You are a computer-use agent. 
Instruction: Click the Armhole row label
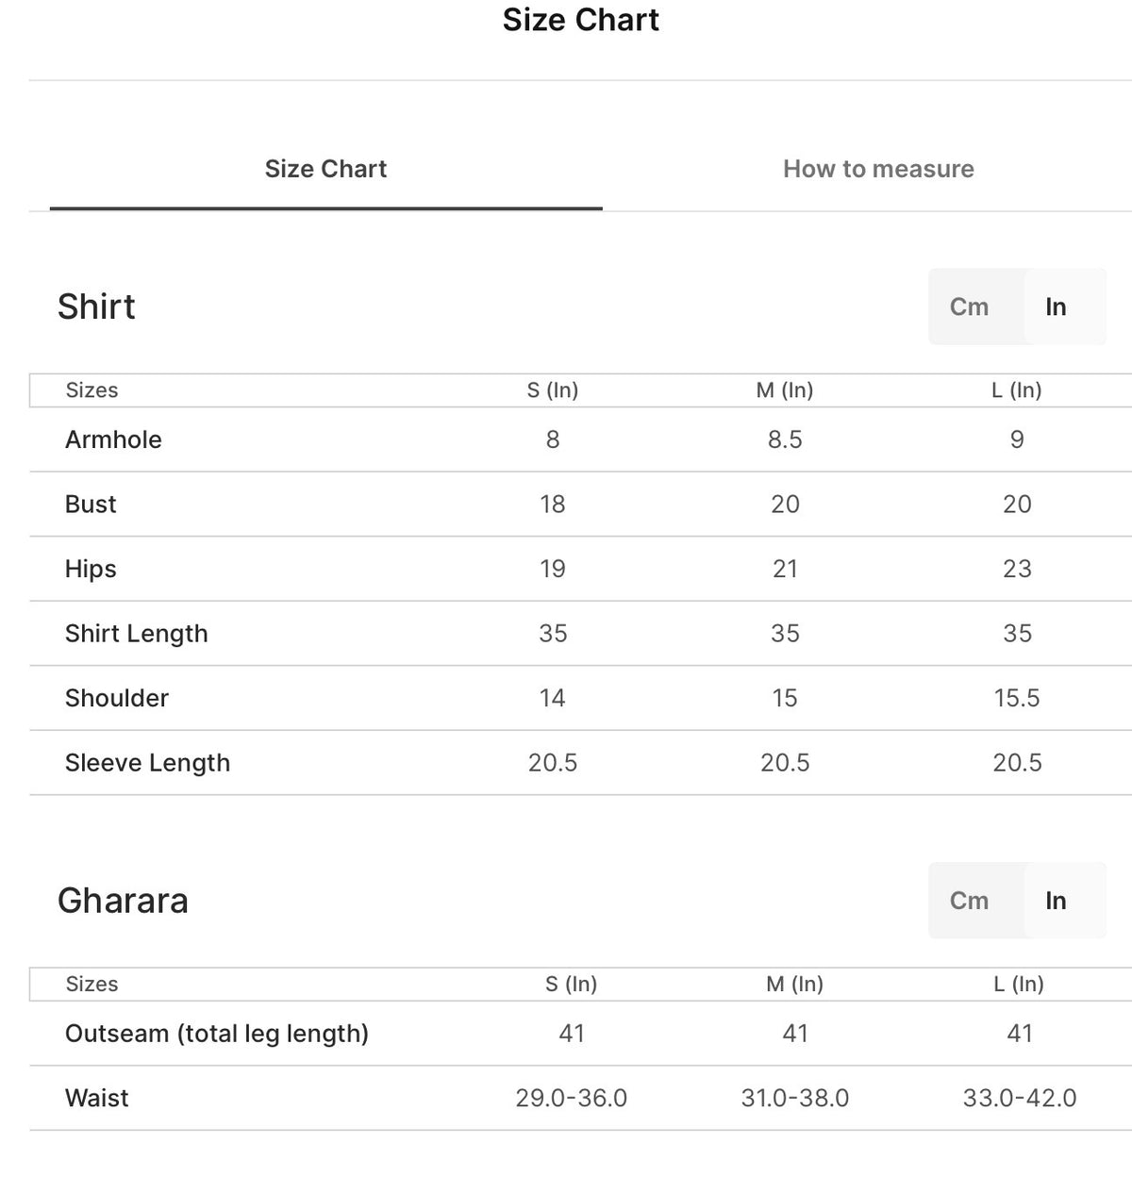point(113,439)
